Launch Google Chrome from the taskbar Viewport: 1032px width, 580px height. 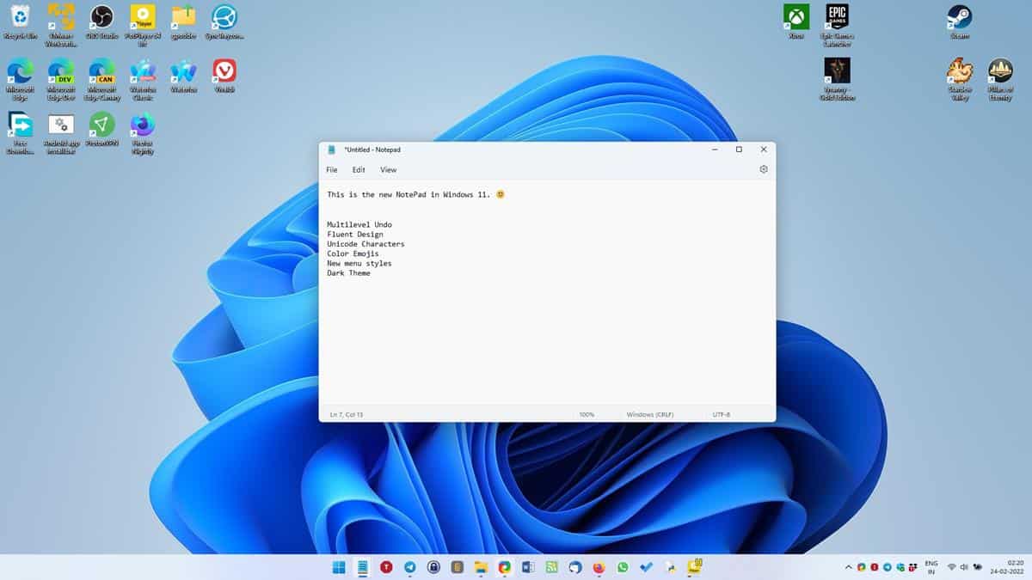[503, 567]
